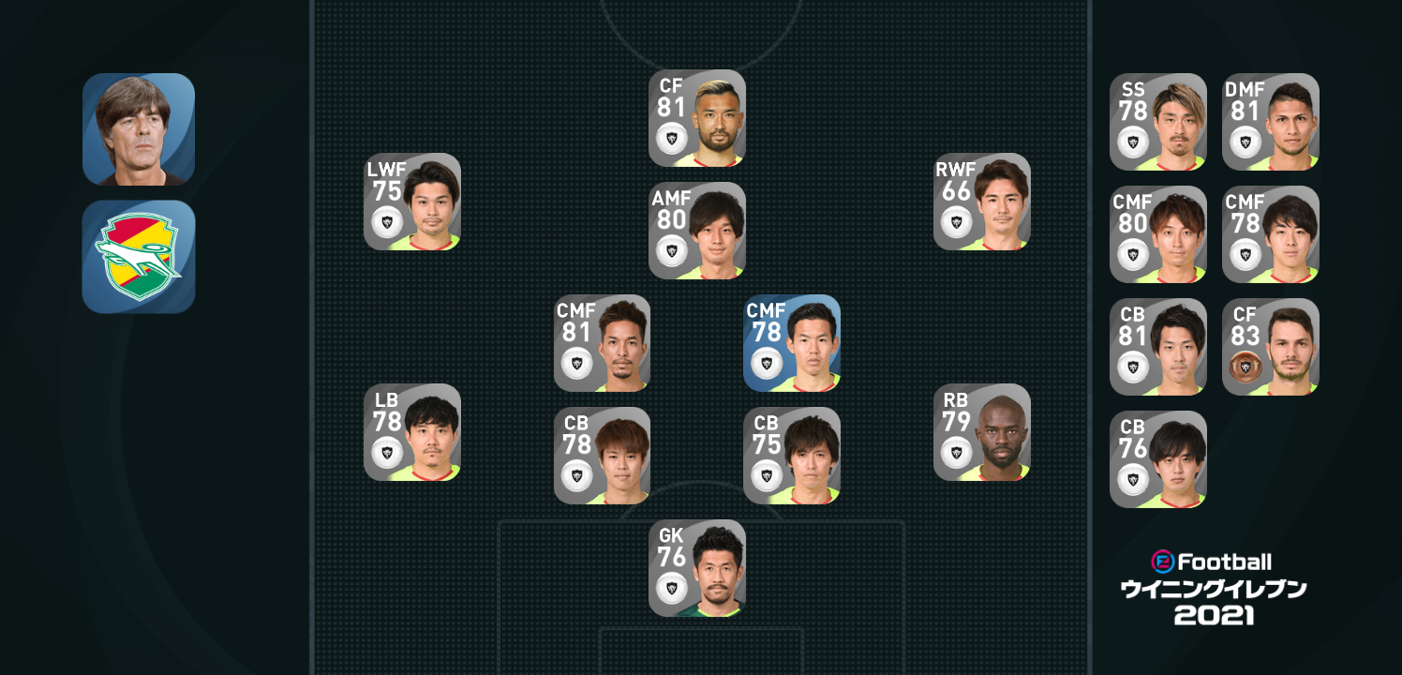This screenshot has width=1402, height=675.
Task: Select the manager portrait card
Action: click(139, 129)
